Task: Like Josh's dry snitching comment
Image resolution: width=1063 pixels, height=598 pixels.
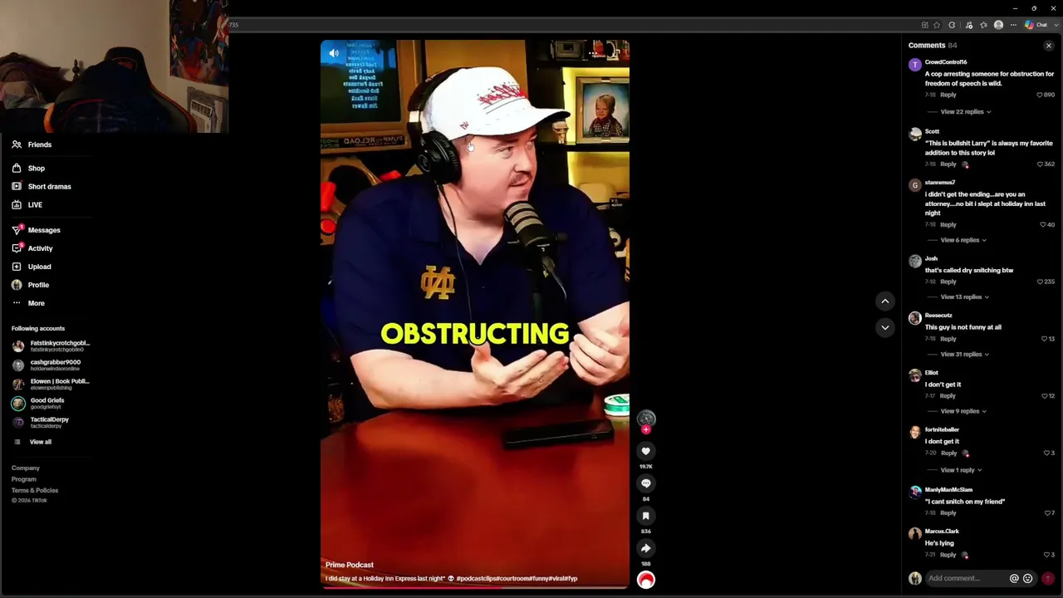Action: click(x=1040, y=282)
